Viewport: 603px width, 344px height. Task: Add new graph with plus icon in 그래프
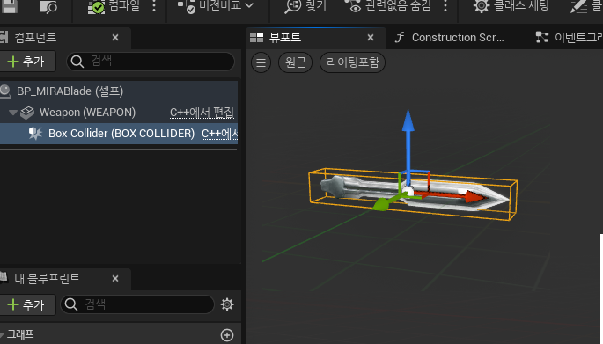(227, 335)
